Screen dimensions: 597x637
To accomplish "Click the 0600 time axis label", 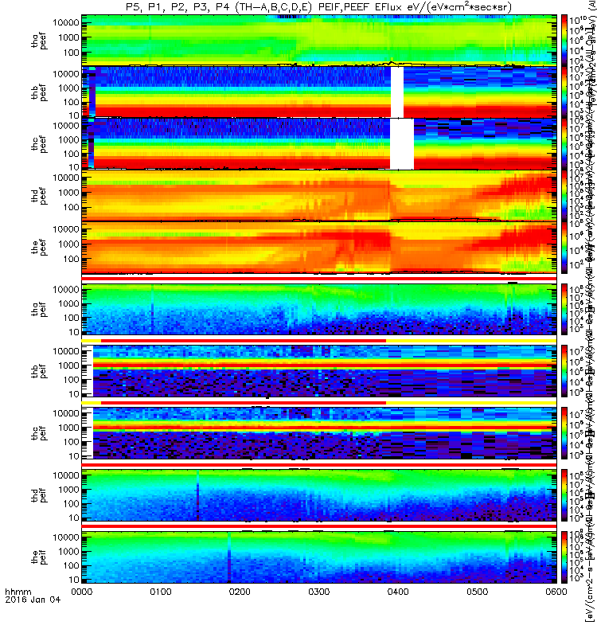I will pos(556,592).
